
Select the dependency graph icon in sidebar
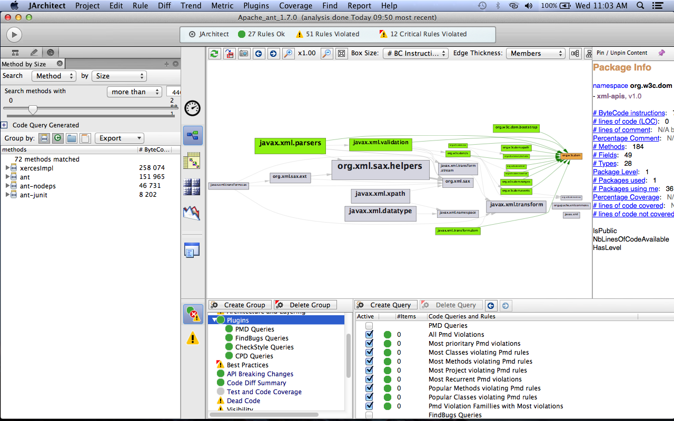(193, 136)
